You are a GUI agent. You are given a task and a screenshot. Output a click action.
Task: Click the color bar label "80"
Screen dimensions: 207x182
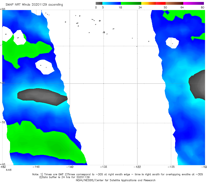203,7
